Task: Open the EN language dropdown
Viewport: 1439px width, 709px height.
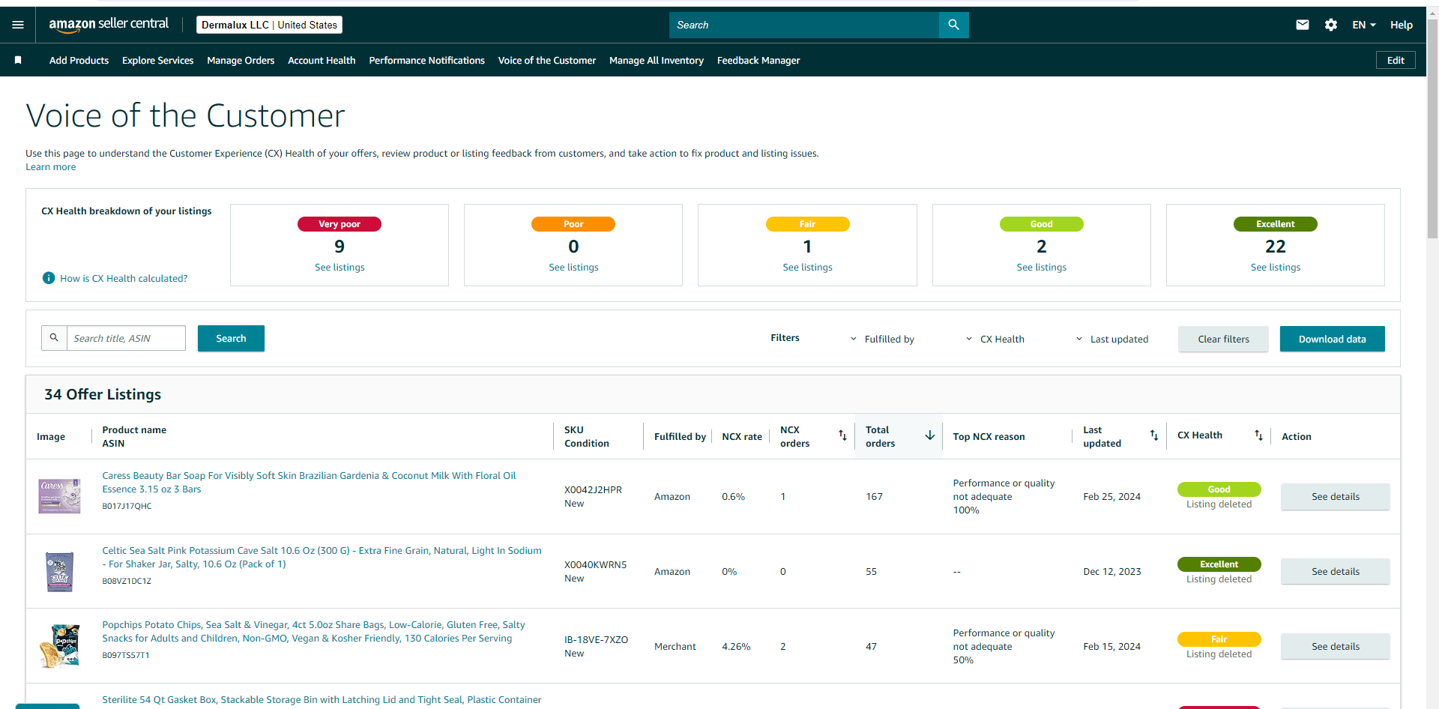Action: pyautogui.click(x=1363, y=25)
